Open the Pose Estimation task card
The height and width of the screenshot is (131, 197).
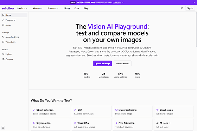click(133, 125)
